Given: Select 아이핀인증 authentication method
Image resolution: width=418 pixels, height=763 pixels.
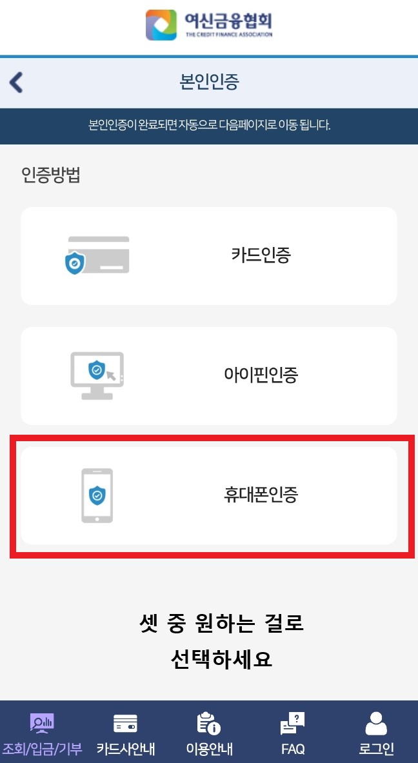Looking at the screenshot, I should [209, 375].
